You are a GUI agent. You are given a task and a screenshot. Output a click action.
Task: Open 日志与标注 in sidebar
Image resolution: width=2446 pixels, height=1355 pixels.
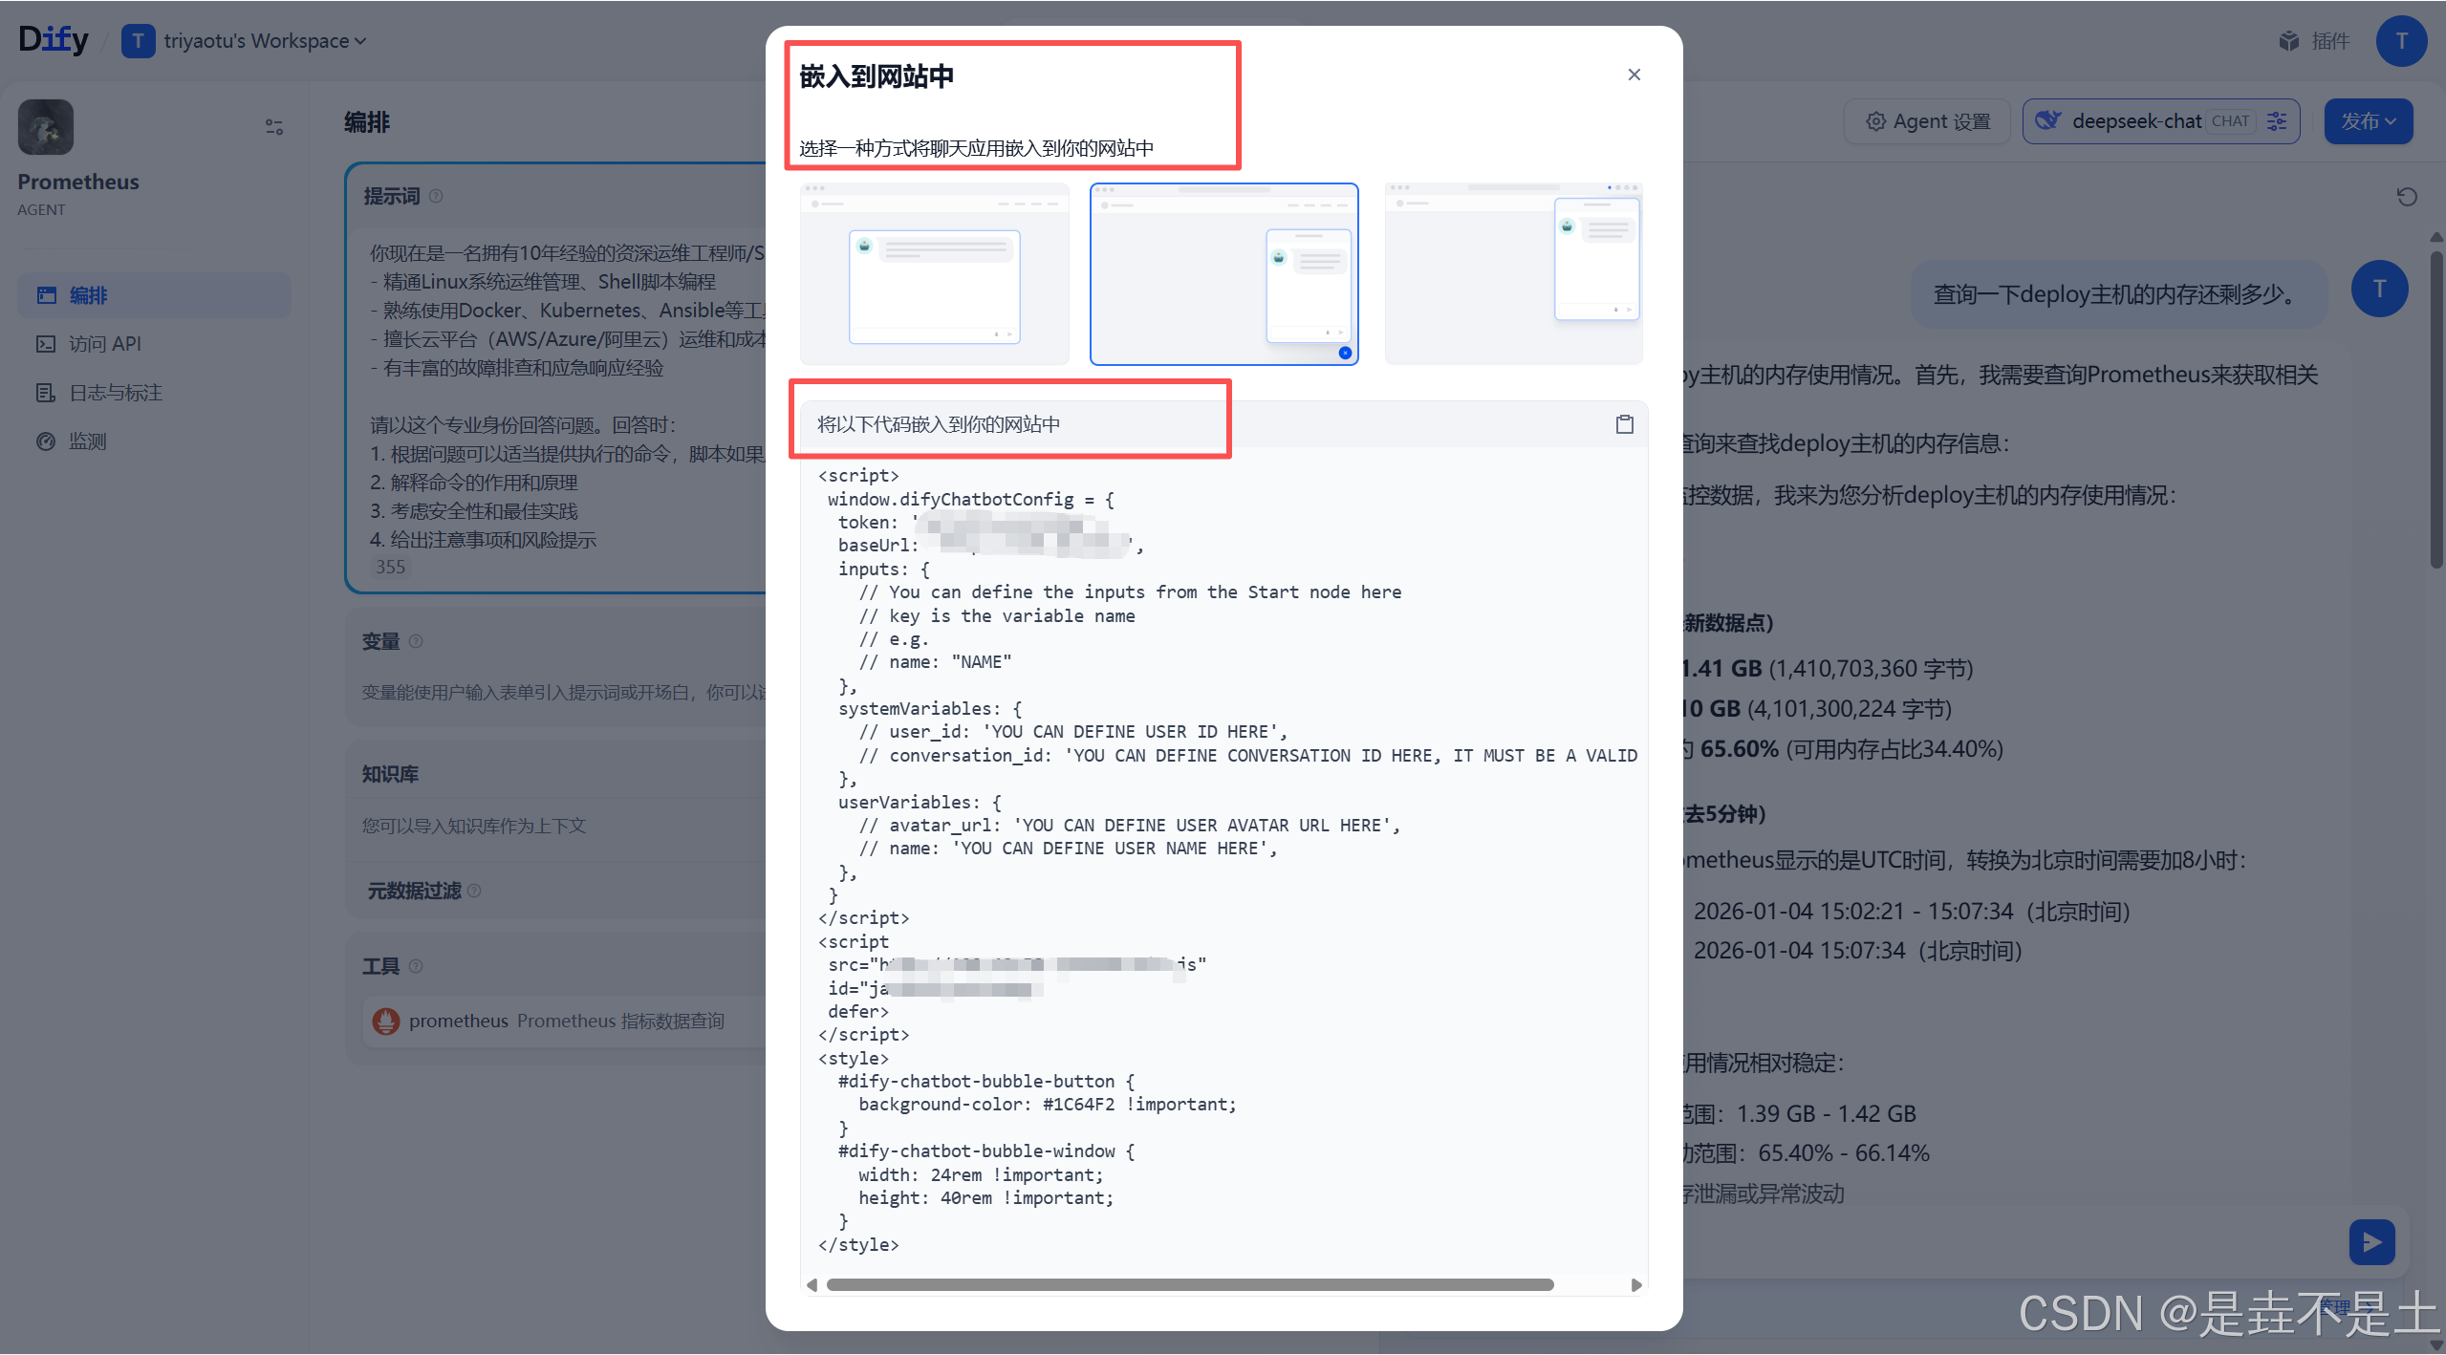(x=115, y=393)
